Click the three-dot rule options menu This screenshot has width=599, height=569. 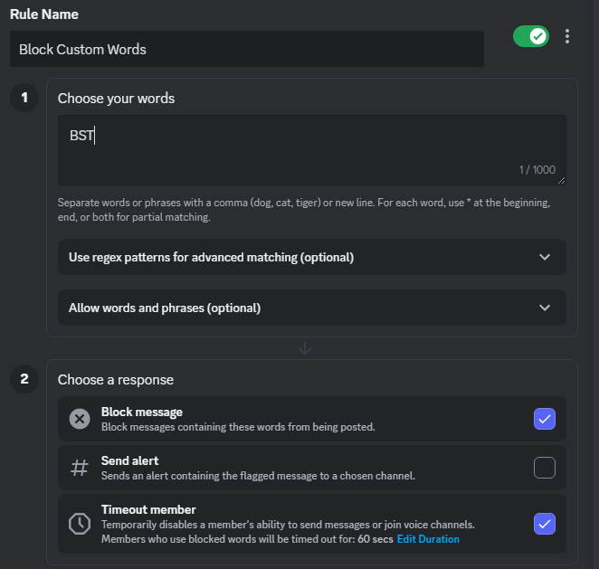567,36
